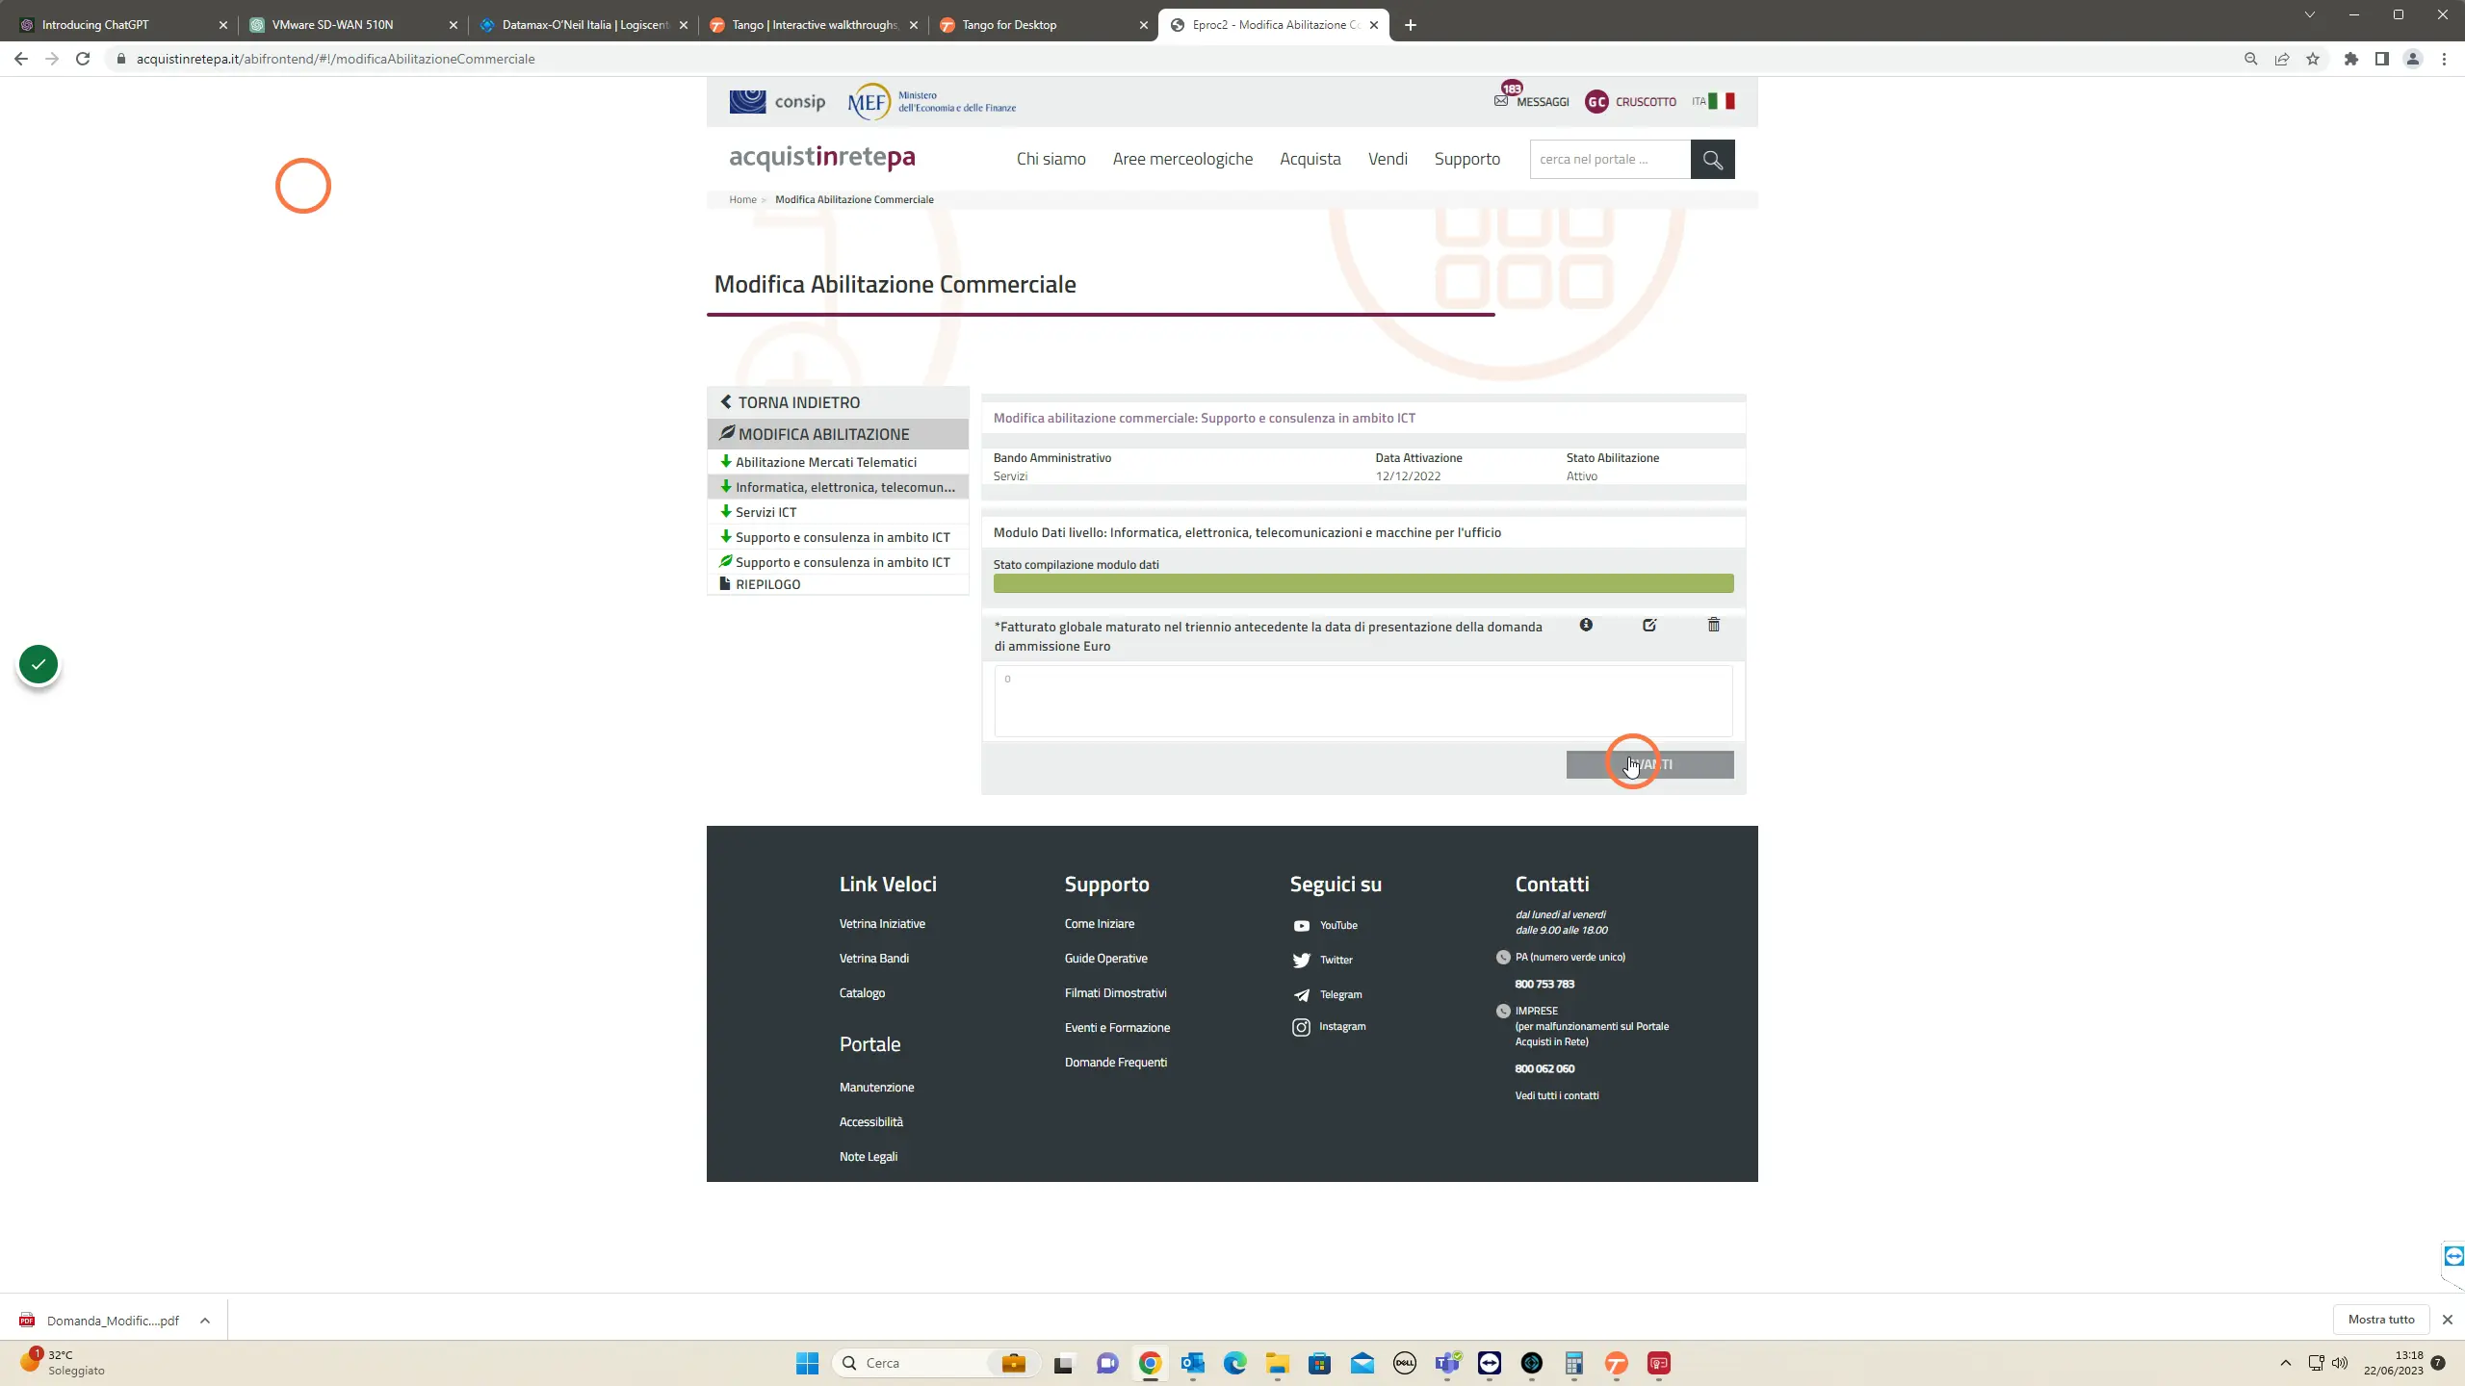Switch to the Tango for Desktop tab

(1044, 25)
